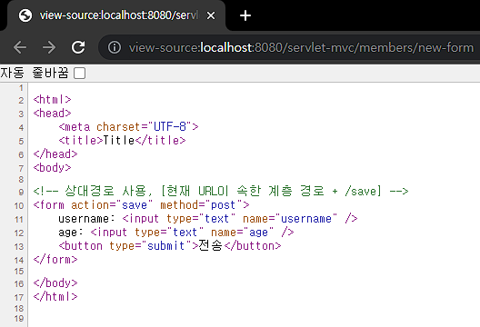Enable the 자동 줄바꿈 line wrap checkbox
Viewport: 480px width, 327px height.
(80, 73)
